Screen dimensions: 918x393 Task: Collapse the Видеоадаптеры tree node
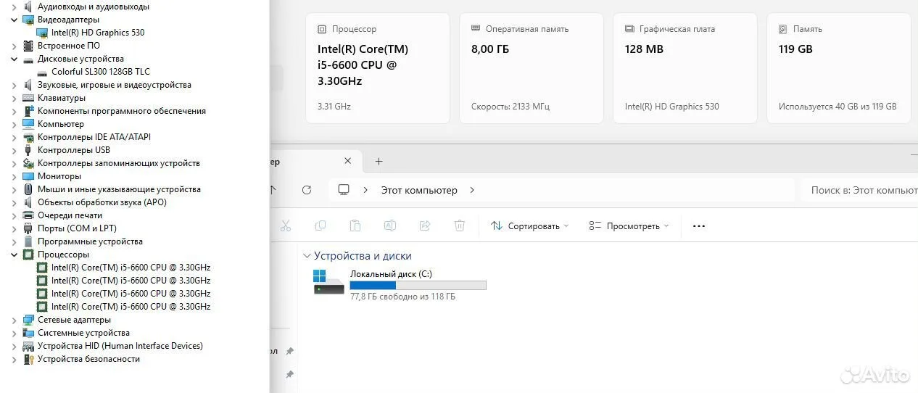15,20
